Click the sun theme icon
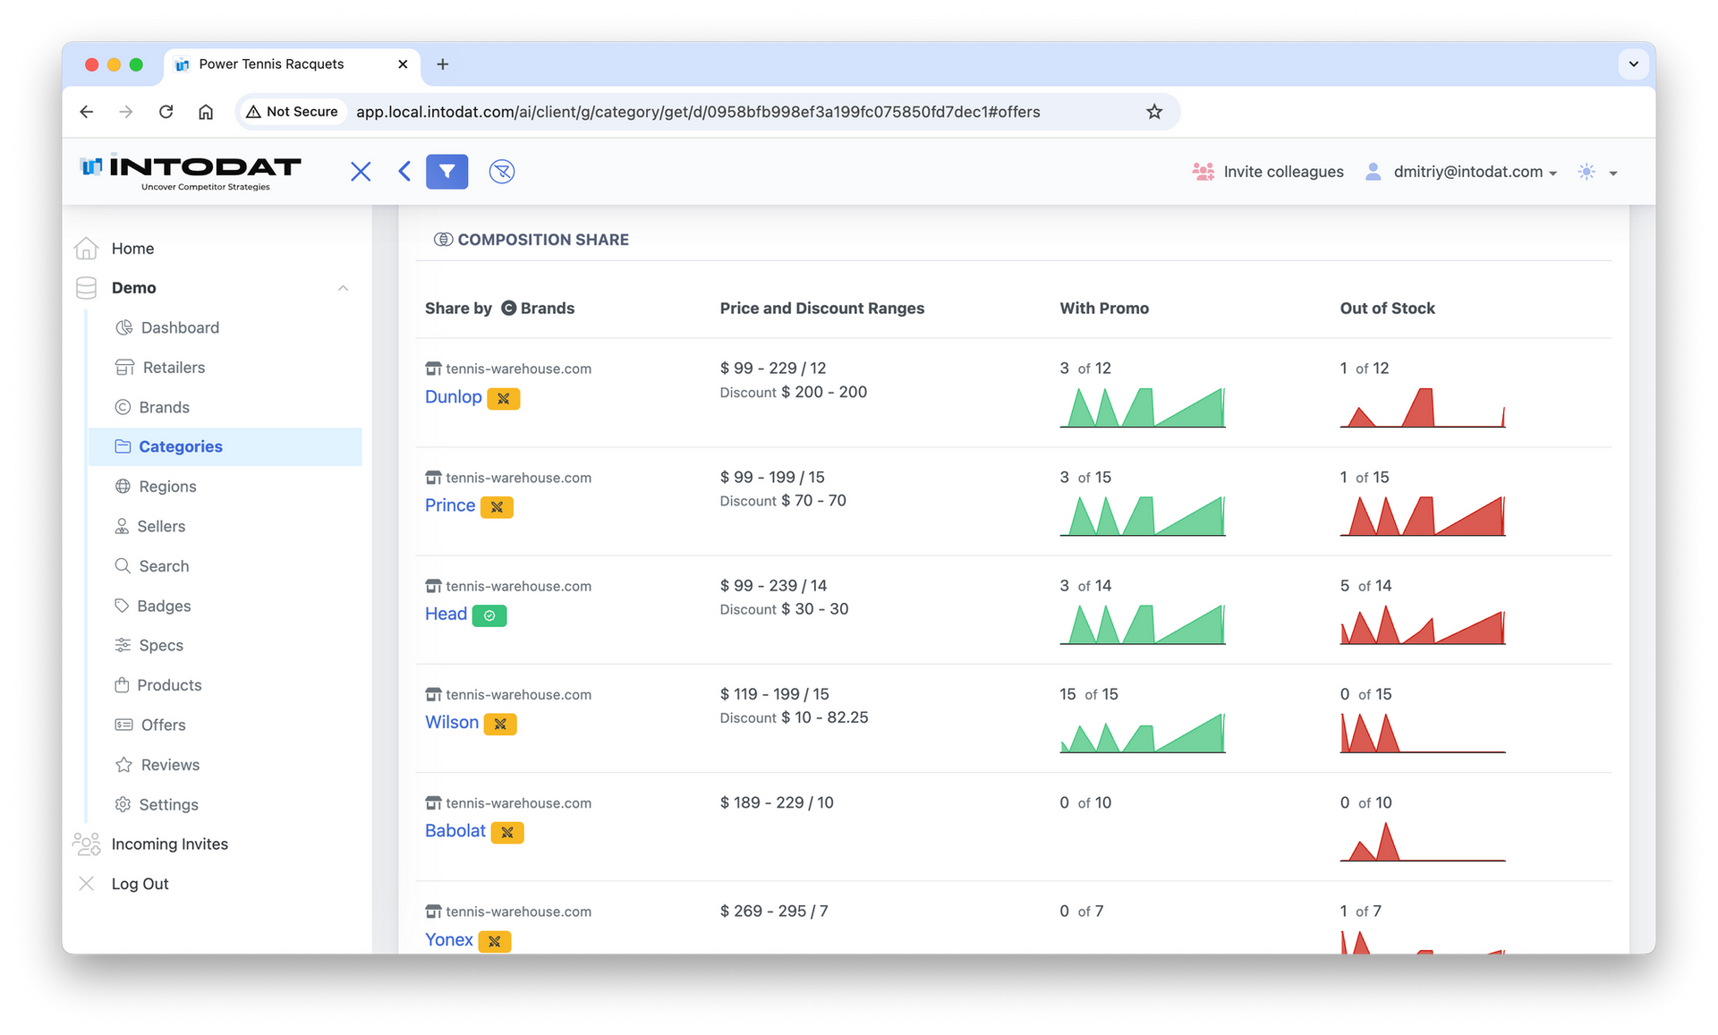Image resolution: width=1718 pixels, height=1035 pixels. tap(1586, 172)
